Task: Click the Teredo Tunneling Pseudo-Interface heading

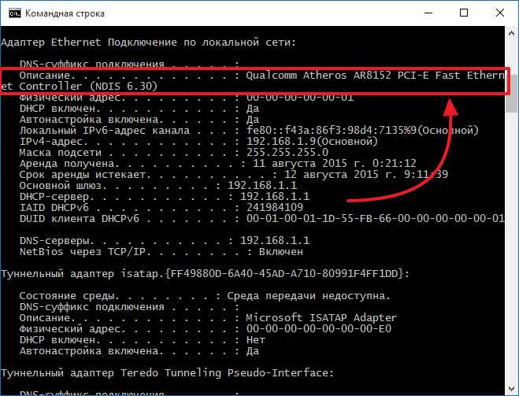Action: tap(167, 373)
